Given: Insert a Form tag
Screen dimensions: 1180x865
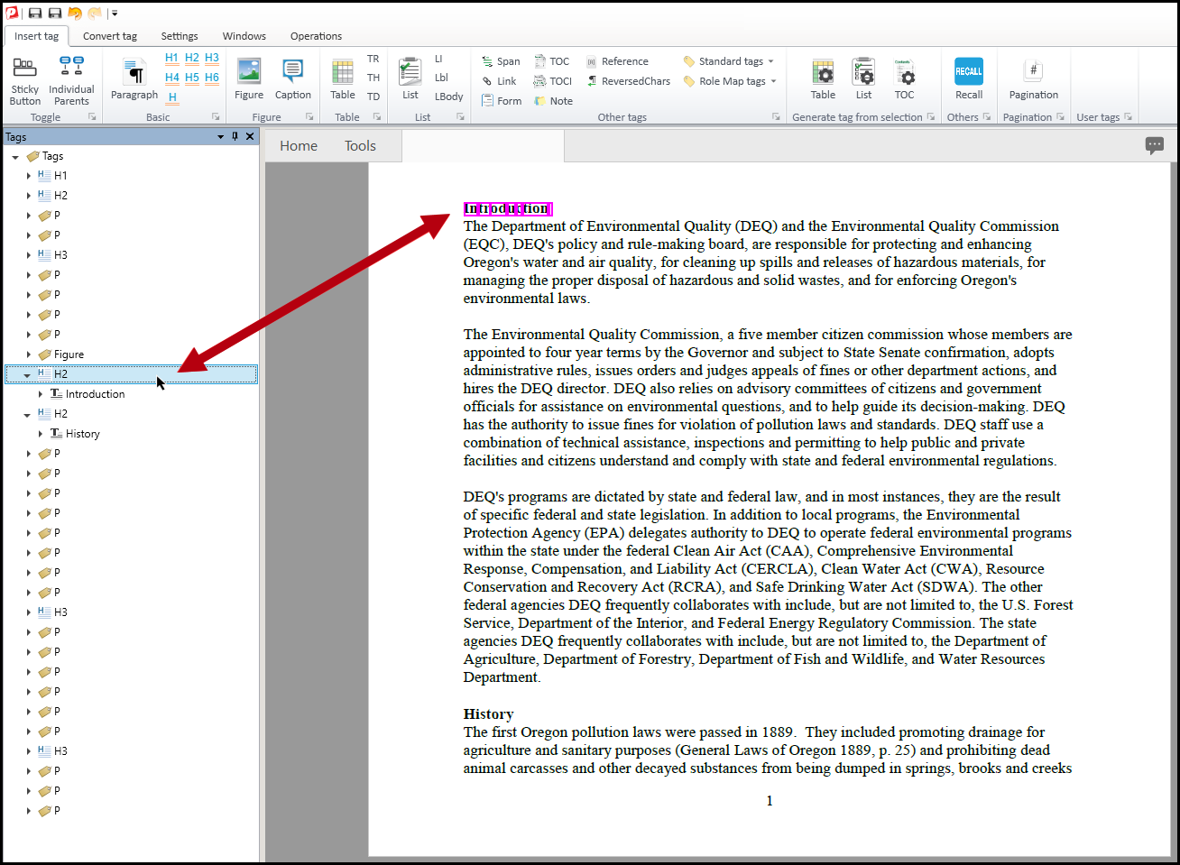Looking at the screenshot, I should pyautogui.click(x=502, y=101).
